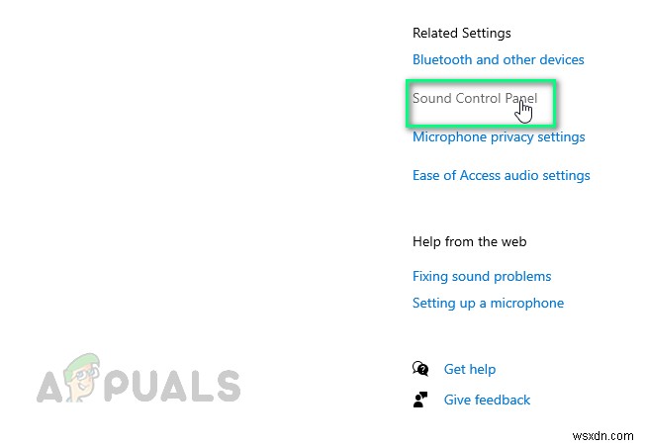Click the Help from the web heading
Screen dimensions: 645x446
point(469,241)
